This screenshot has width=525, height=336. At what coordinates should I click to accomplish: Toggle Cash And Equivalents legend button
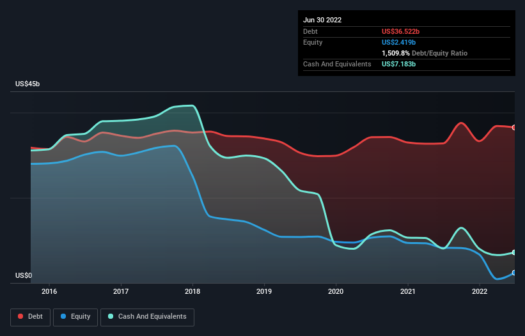click(147, 317)
